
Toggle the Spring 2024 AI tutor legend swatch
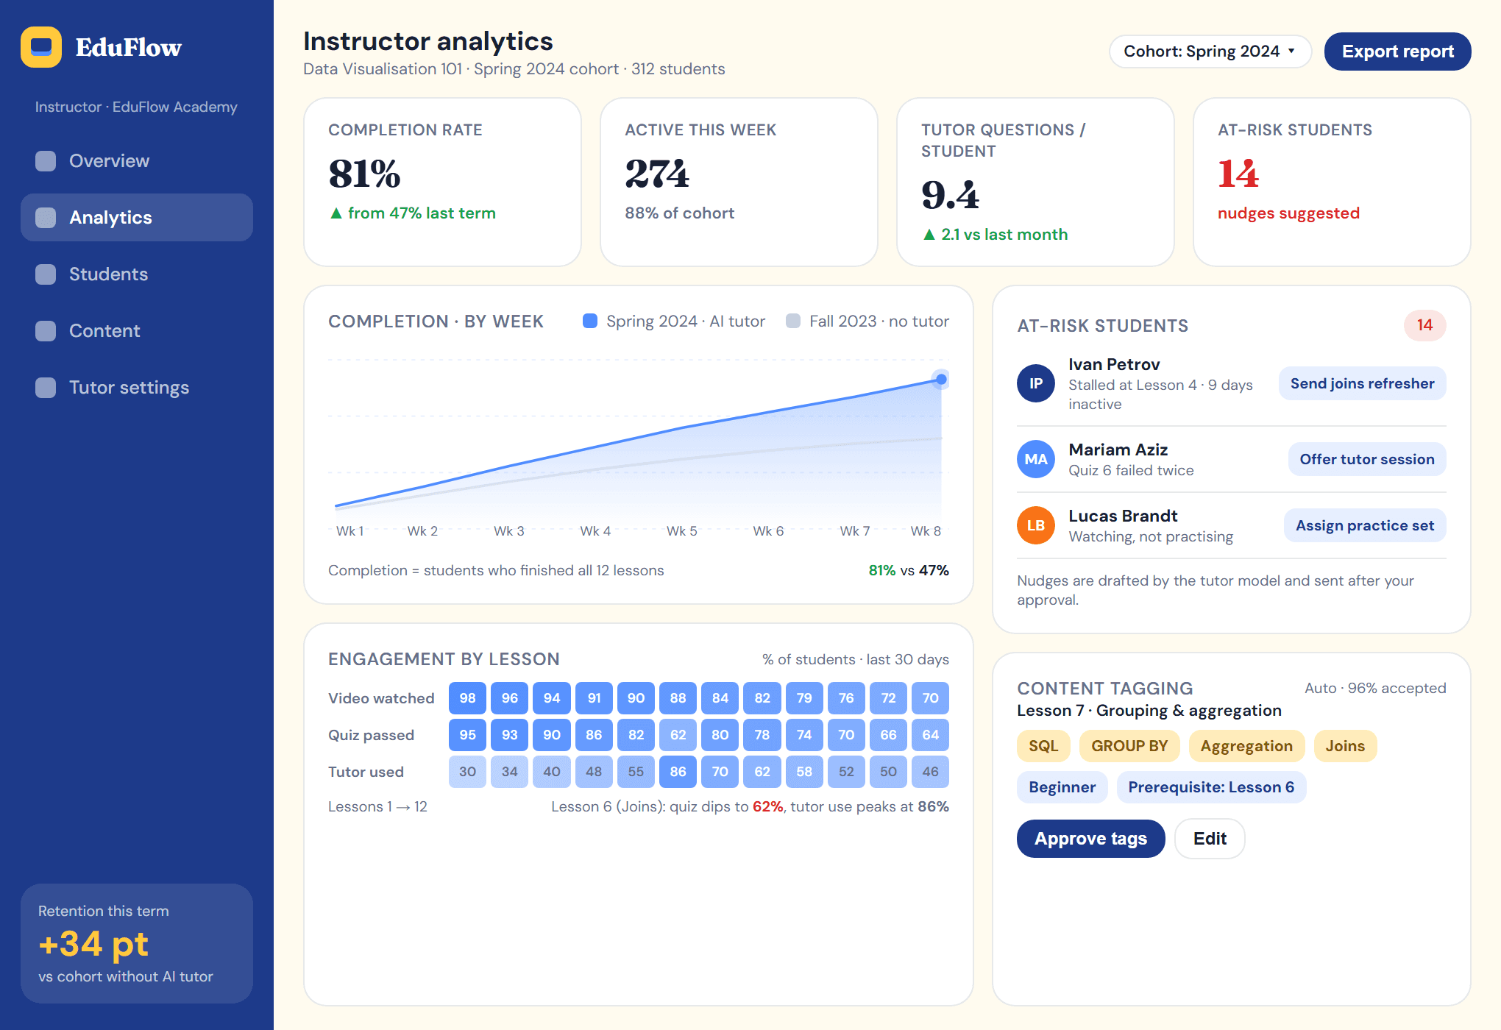(590, 322)
